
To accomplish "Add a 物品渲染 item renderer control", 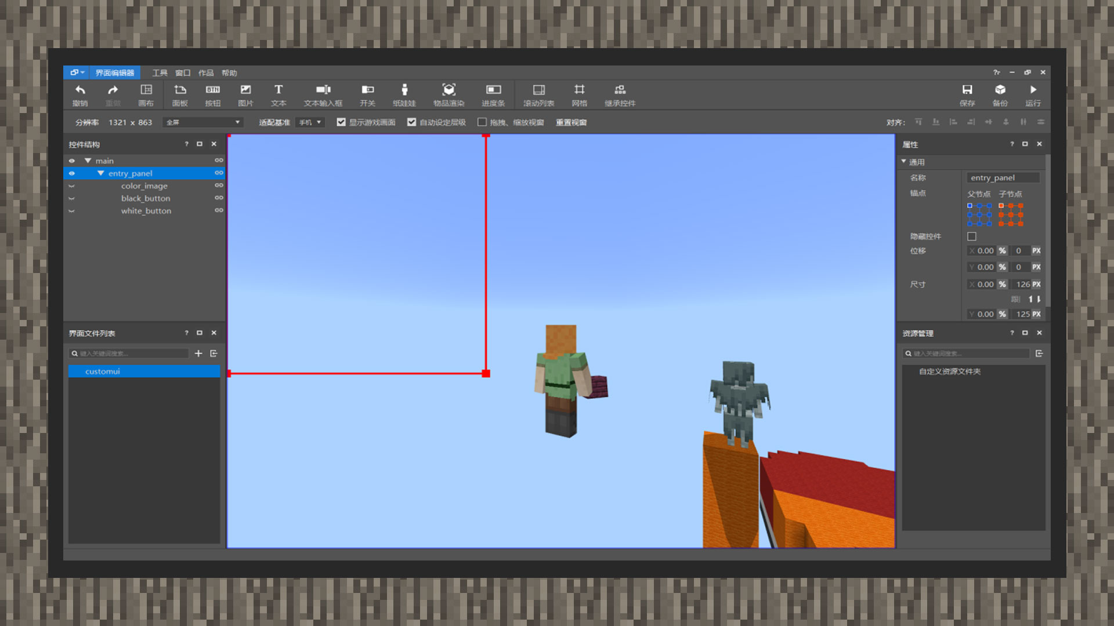I will point(449,95).
